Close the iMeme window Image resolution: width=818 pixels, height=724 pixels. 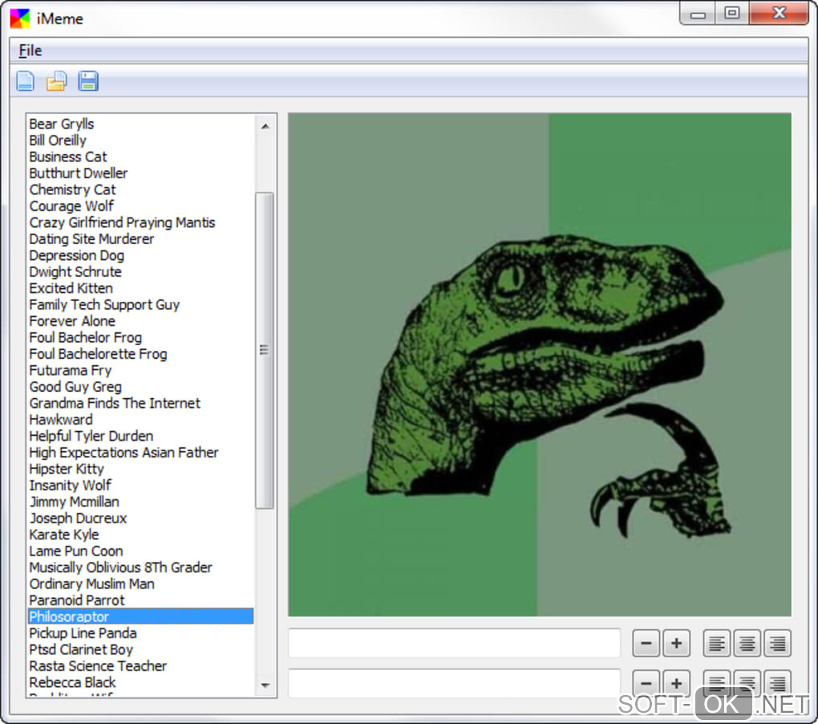coord(779,14)
